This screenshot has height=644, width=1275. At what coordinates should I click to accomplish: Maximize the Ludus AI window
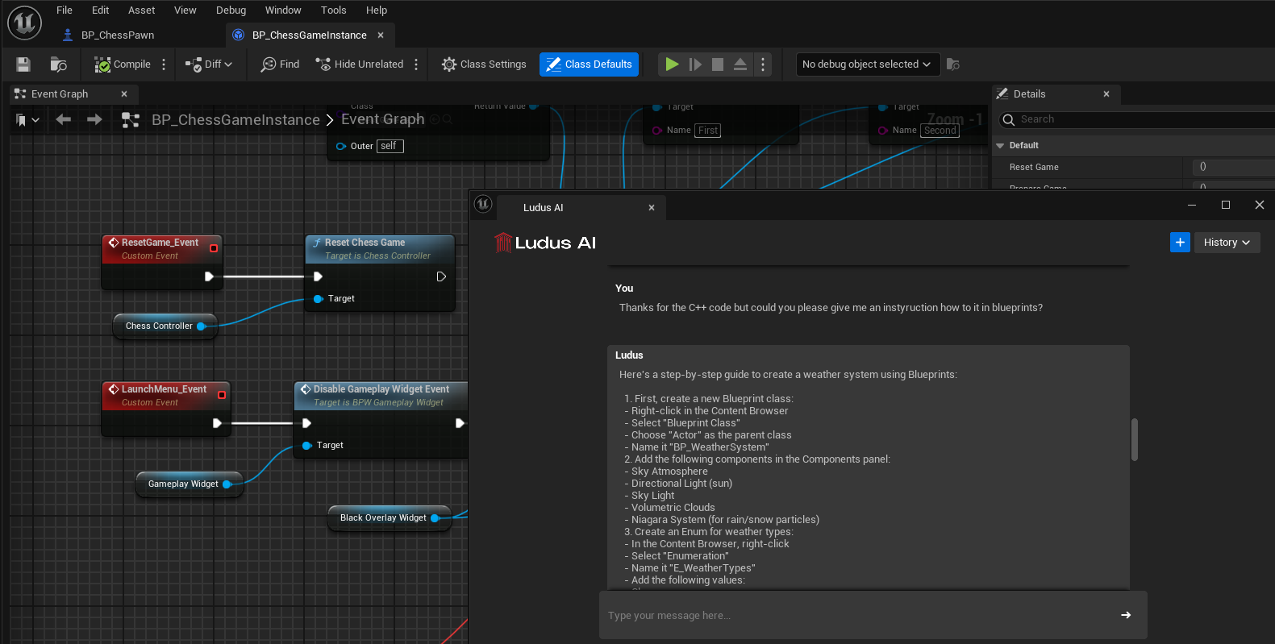(x=1226, y=205)
